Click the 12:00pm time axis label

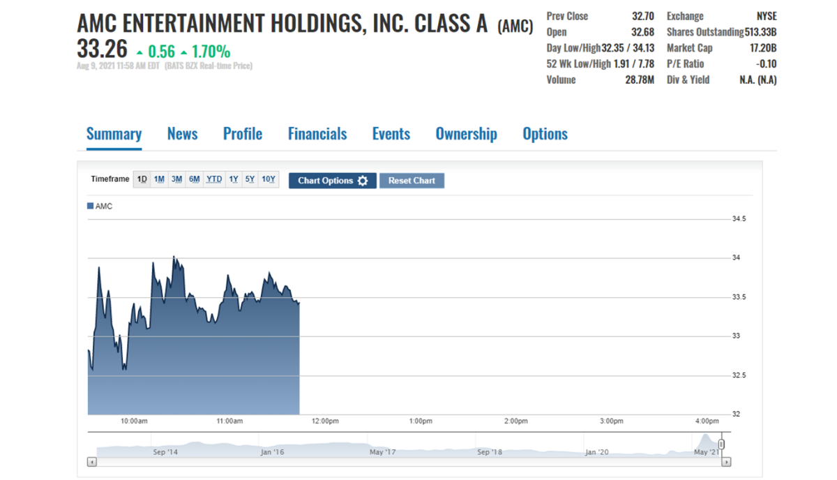[x=325, y=421]
